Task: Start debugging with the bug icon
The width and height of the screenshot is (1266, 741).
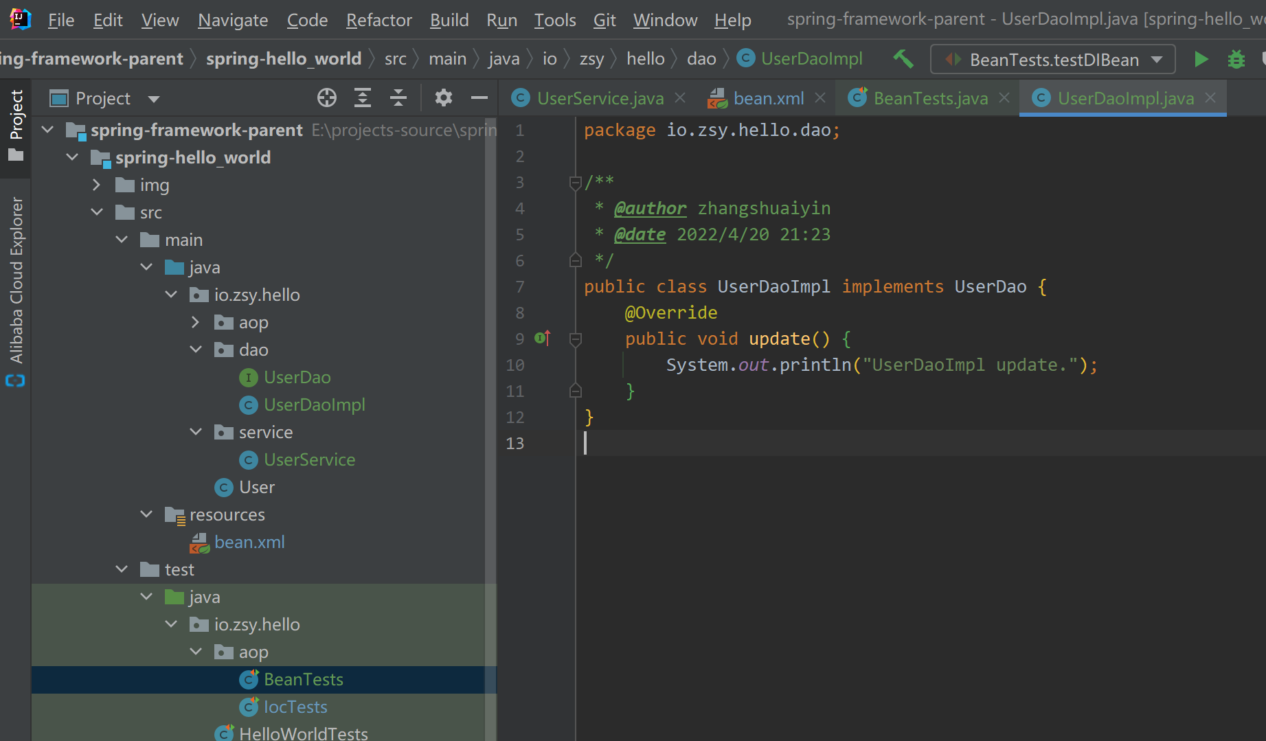Action: coord(1236,59)
